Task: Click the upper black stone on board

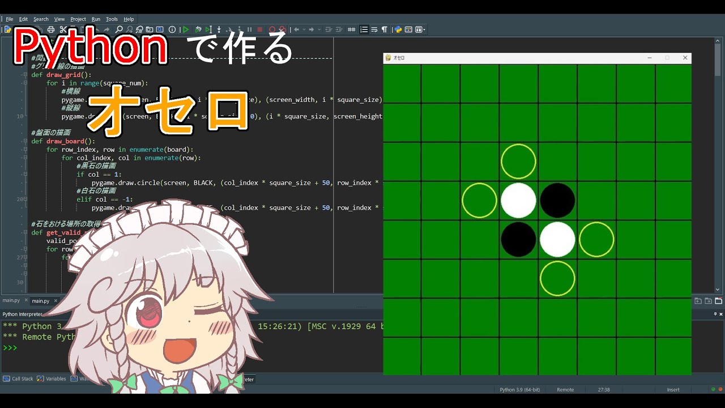Action: tap(557, 200)
